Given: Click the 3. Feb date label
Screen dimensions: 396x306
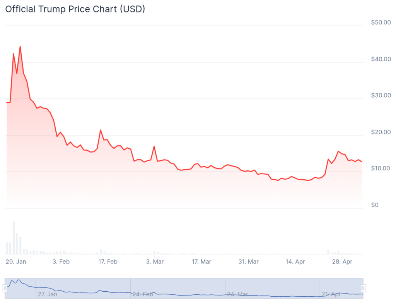Looking at the screenshot, I should [x=61, y=261].
